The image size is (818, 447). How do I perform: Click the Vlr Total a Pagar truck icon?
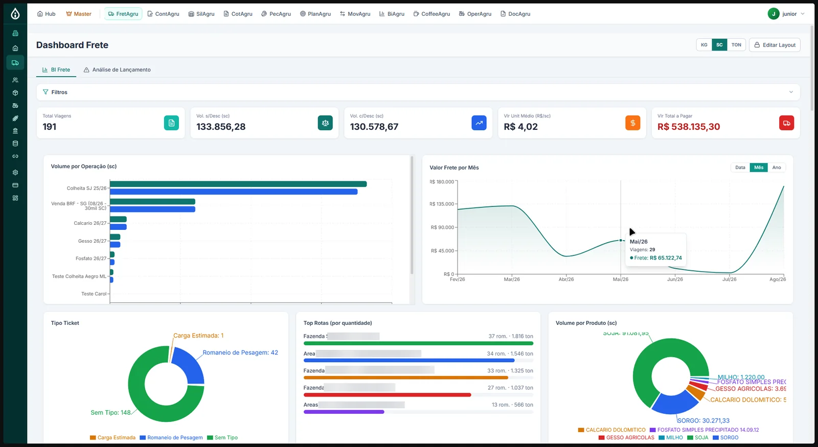click(787, 123)
